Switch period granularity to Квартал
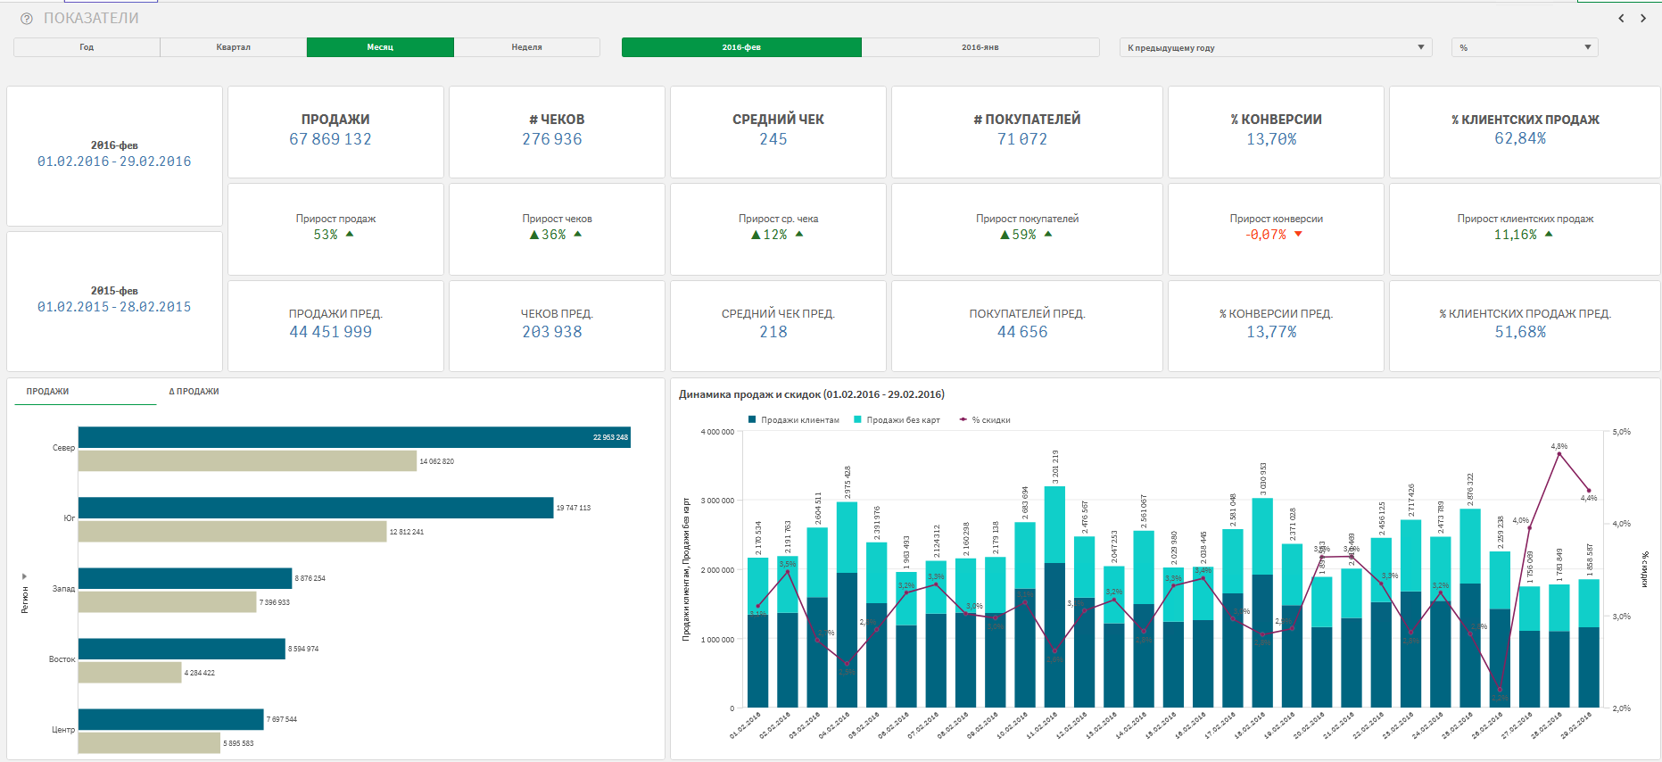The width and height of the screenshot is (1662, 762). (233, 47)
